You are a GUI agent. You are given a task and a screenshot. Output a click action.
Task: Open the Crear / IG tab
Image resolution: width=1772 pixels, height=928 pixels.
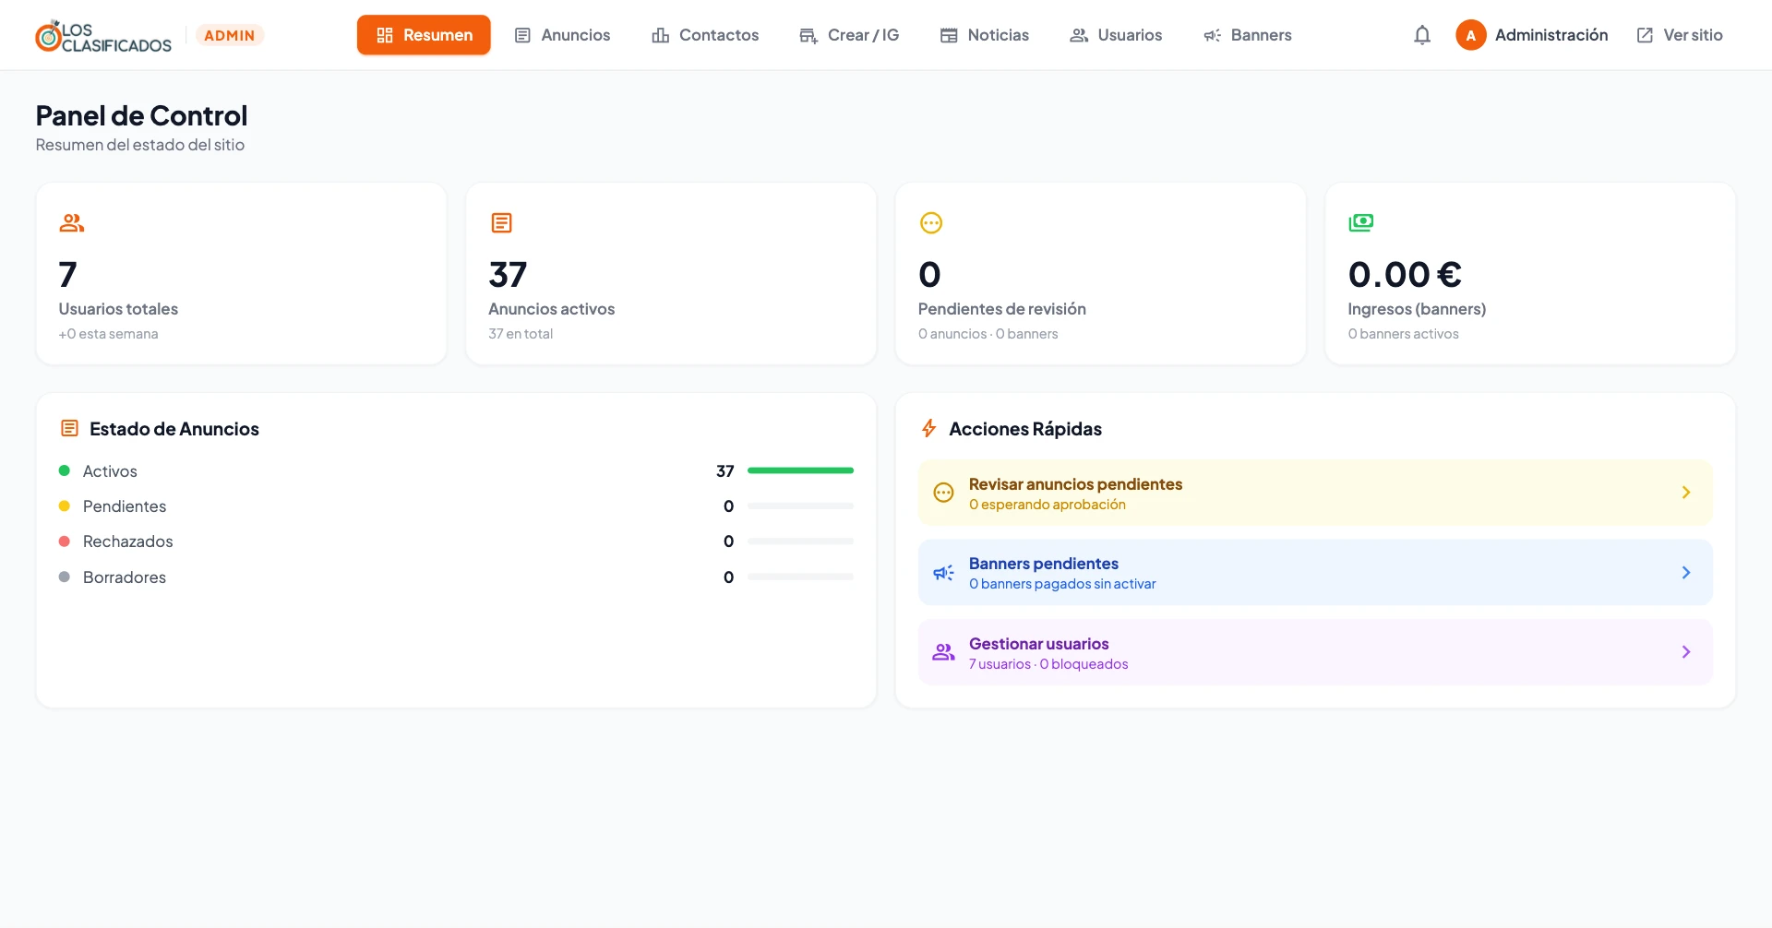point(849,35)
